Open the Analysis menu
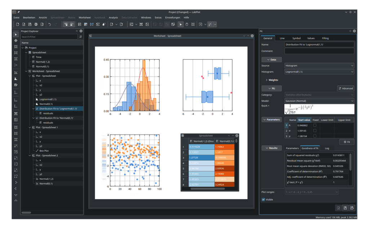 coord(113,17)
